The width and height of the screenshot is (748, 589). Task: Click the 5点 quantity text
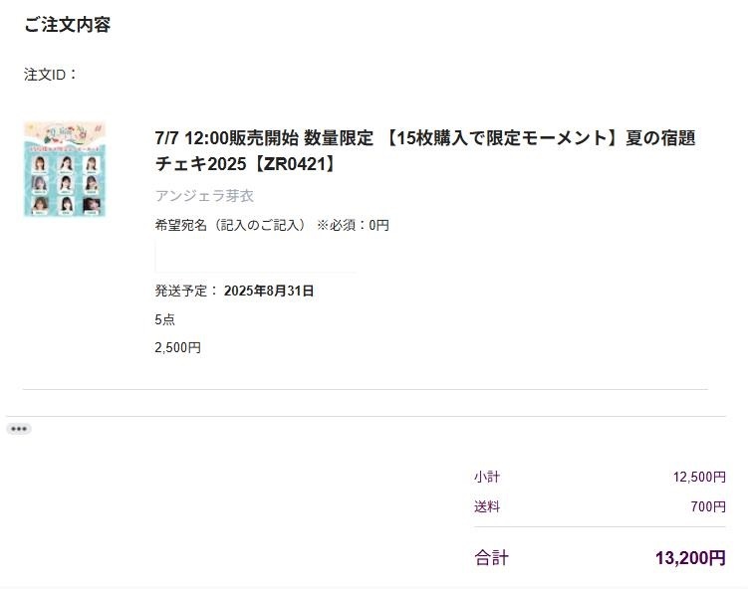coord(164,319)
